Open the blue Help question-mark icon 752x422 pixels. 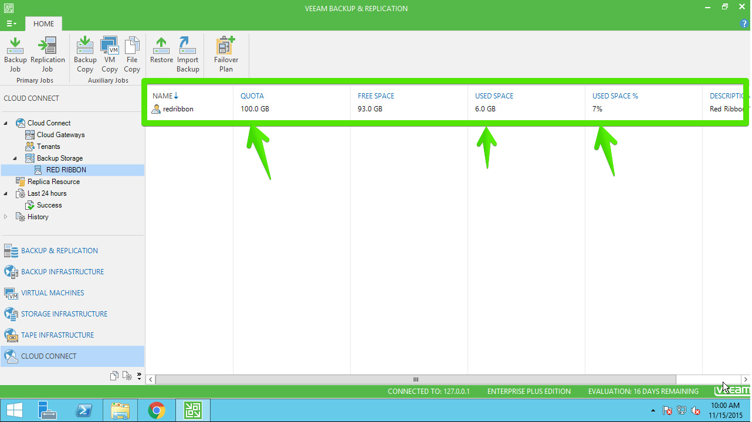point(745,23)
